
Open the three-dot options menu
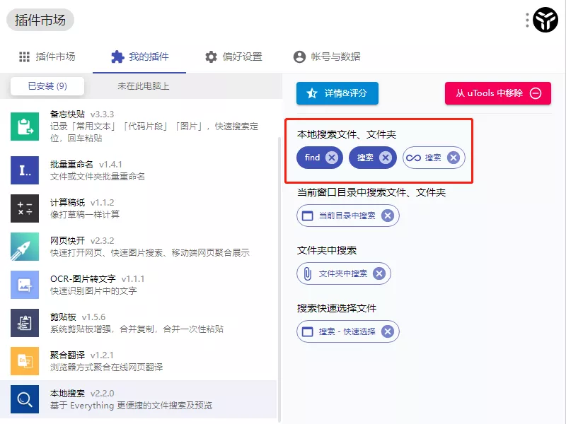coord(526,20)
